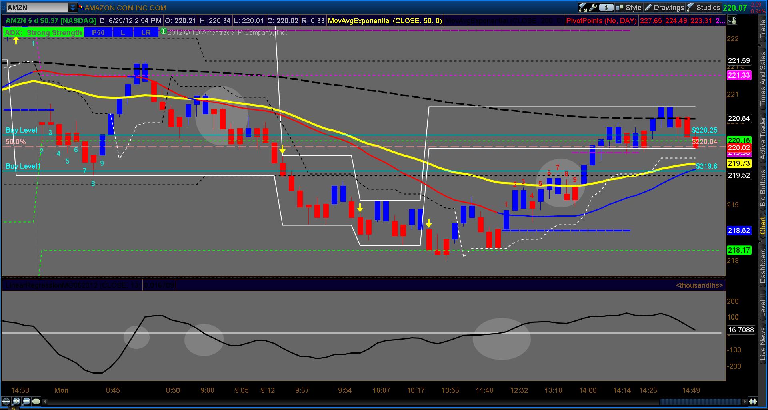
Task: Open the Live News side tab
Action: pos(763,344)
